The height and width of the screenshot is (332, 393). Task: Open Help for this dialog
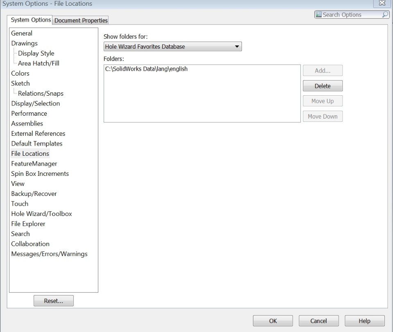click(x=364, y=321)
